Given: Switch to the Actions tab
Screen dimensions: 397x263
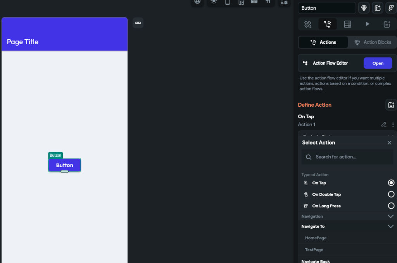Looking at the screenshot, I should pyautogui.click(x=323, y=42).
